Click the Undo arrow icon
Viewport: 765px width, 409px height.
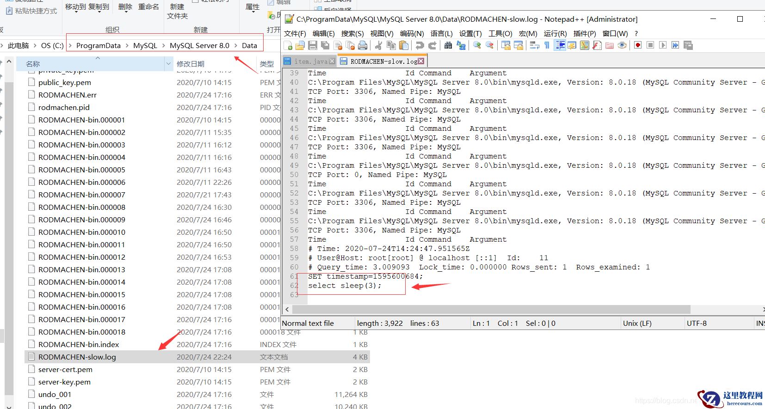[x=420, y=45]
